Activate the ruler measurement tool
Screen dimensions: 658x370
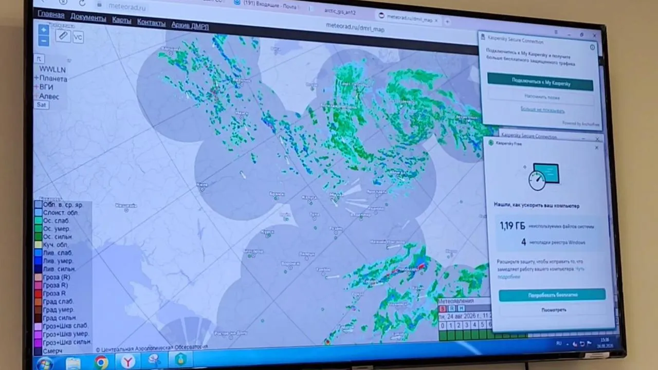pyautogui.click(x=63, y=36)
